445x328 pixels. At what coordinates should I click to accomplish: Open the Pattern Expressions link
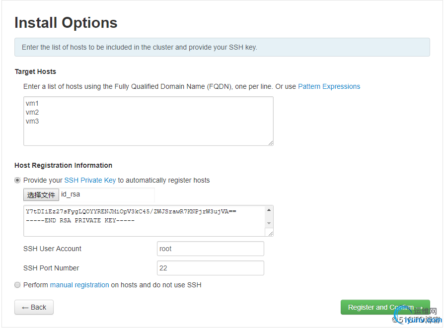[x=329, y=86]
